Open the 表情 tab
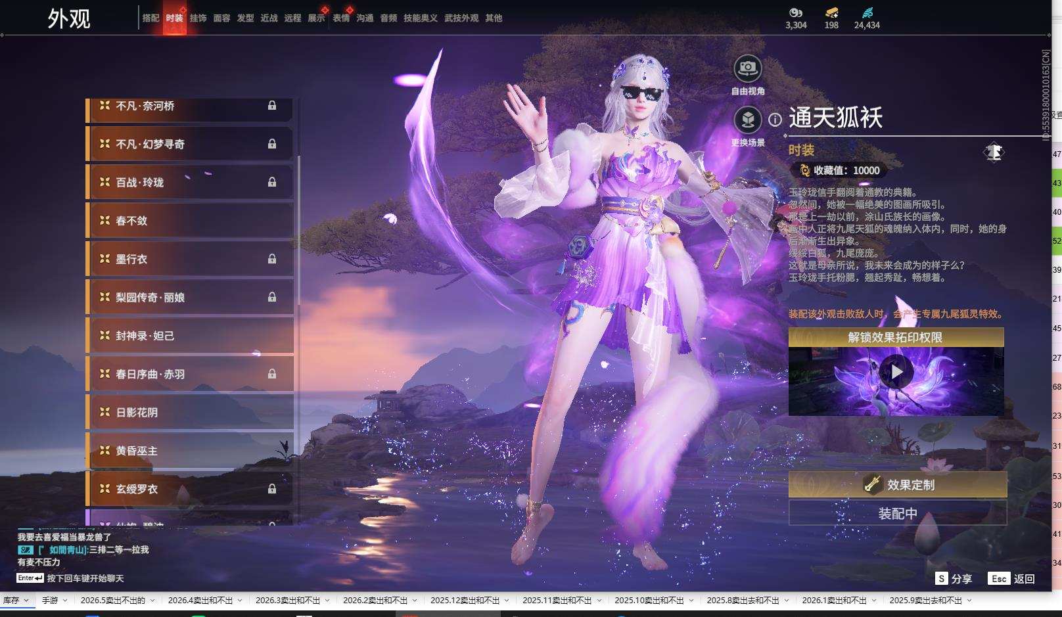Screen dimensions: 1062x617 [x=341, y=18]
